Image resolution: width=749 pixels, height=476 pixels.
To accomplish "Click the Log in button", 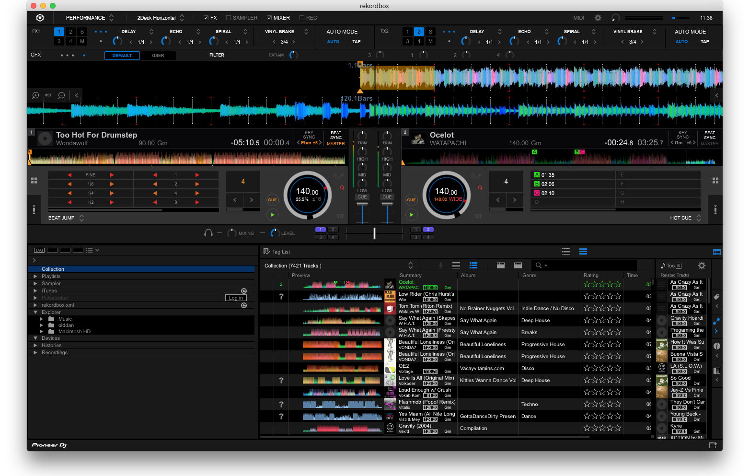I will (x=236, y=298).
